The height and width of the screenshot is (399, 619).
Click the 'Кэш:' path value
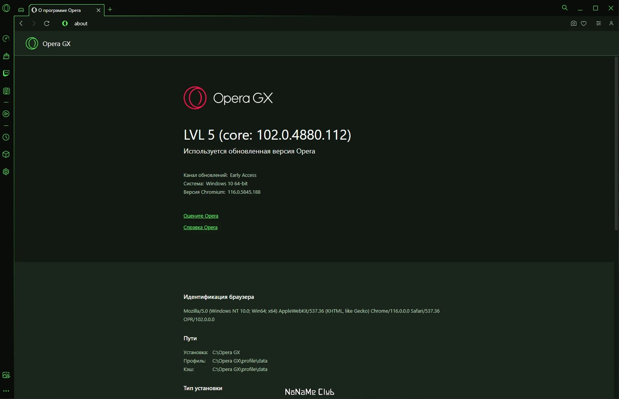pyautogui.click(x=240, y=369)
